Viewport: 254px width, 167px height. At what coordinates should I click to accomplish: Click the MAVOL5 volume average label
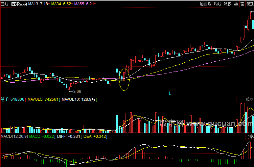[x=43, y=99]
